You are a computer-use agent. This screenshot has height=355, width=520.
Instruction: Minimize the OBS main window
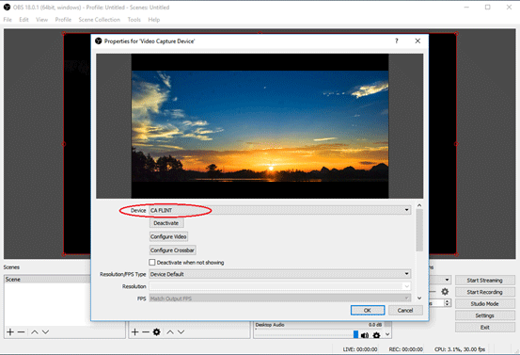tap(466, 7)
